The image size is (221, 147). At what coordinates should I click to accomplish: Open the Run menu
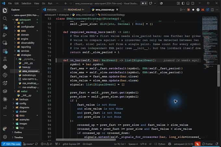pos(50,3)
